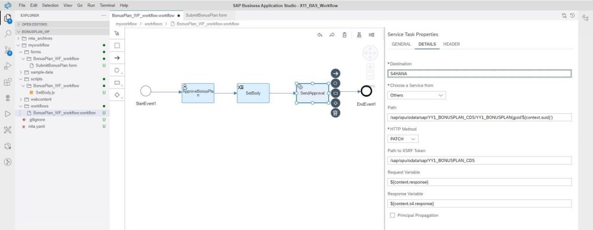
Task: Enable the Principal Propagation checkbox
Action: [393, 216]
